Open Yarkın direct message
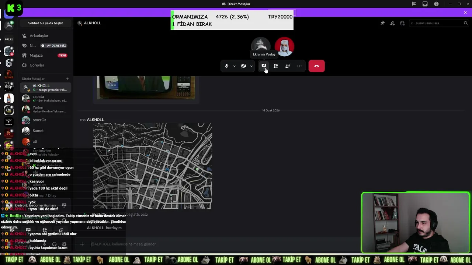The width and height of the screenshot is (472, 265). 46,109
